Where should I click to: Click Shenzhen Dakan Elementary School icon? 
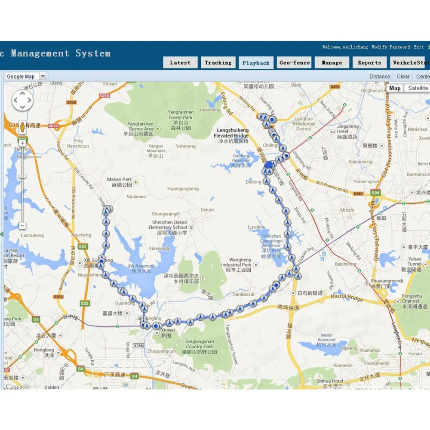[x=191, y=227]
